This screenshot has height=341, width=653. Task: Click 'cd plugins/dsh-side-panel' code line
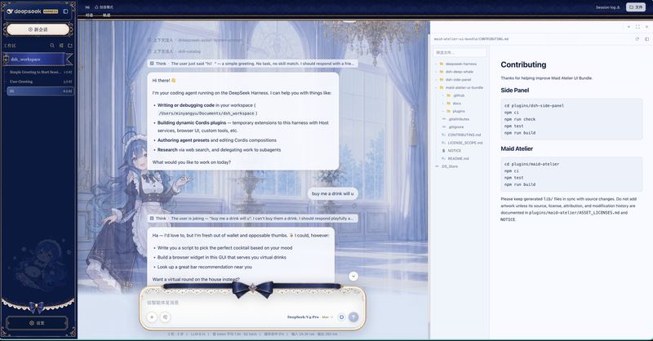(534, 106)
